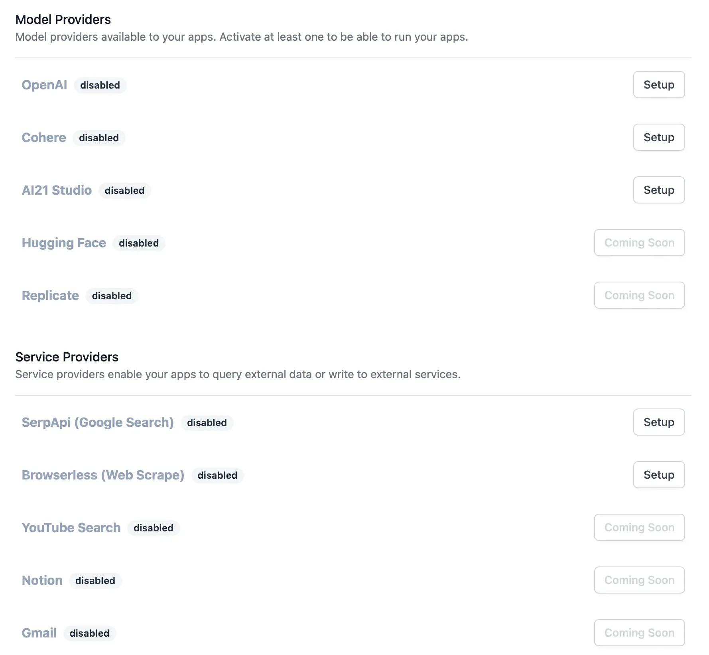Image resolution: width=709 pixels, height=655 pixels.
Task: Select the Cohere provider label
Action: coord(44,138)
